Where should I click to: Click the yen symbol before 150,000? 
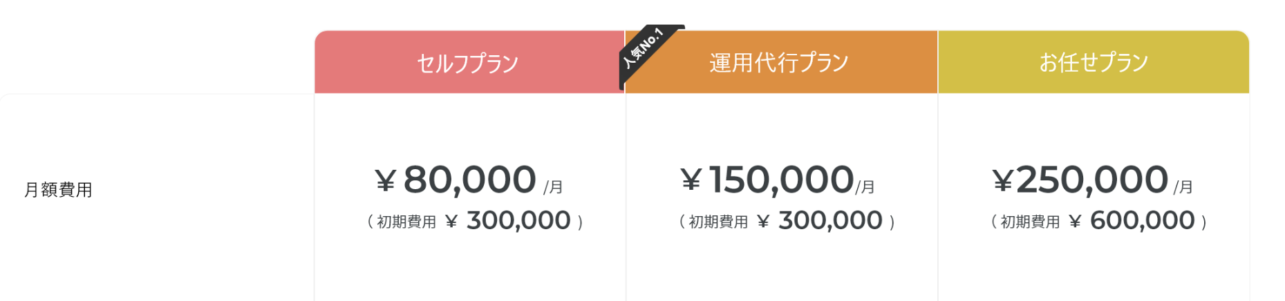pyautogui.click(x=691, y=181)
